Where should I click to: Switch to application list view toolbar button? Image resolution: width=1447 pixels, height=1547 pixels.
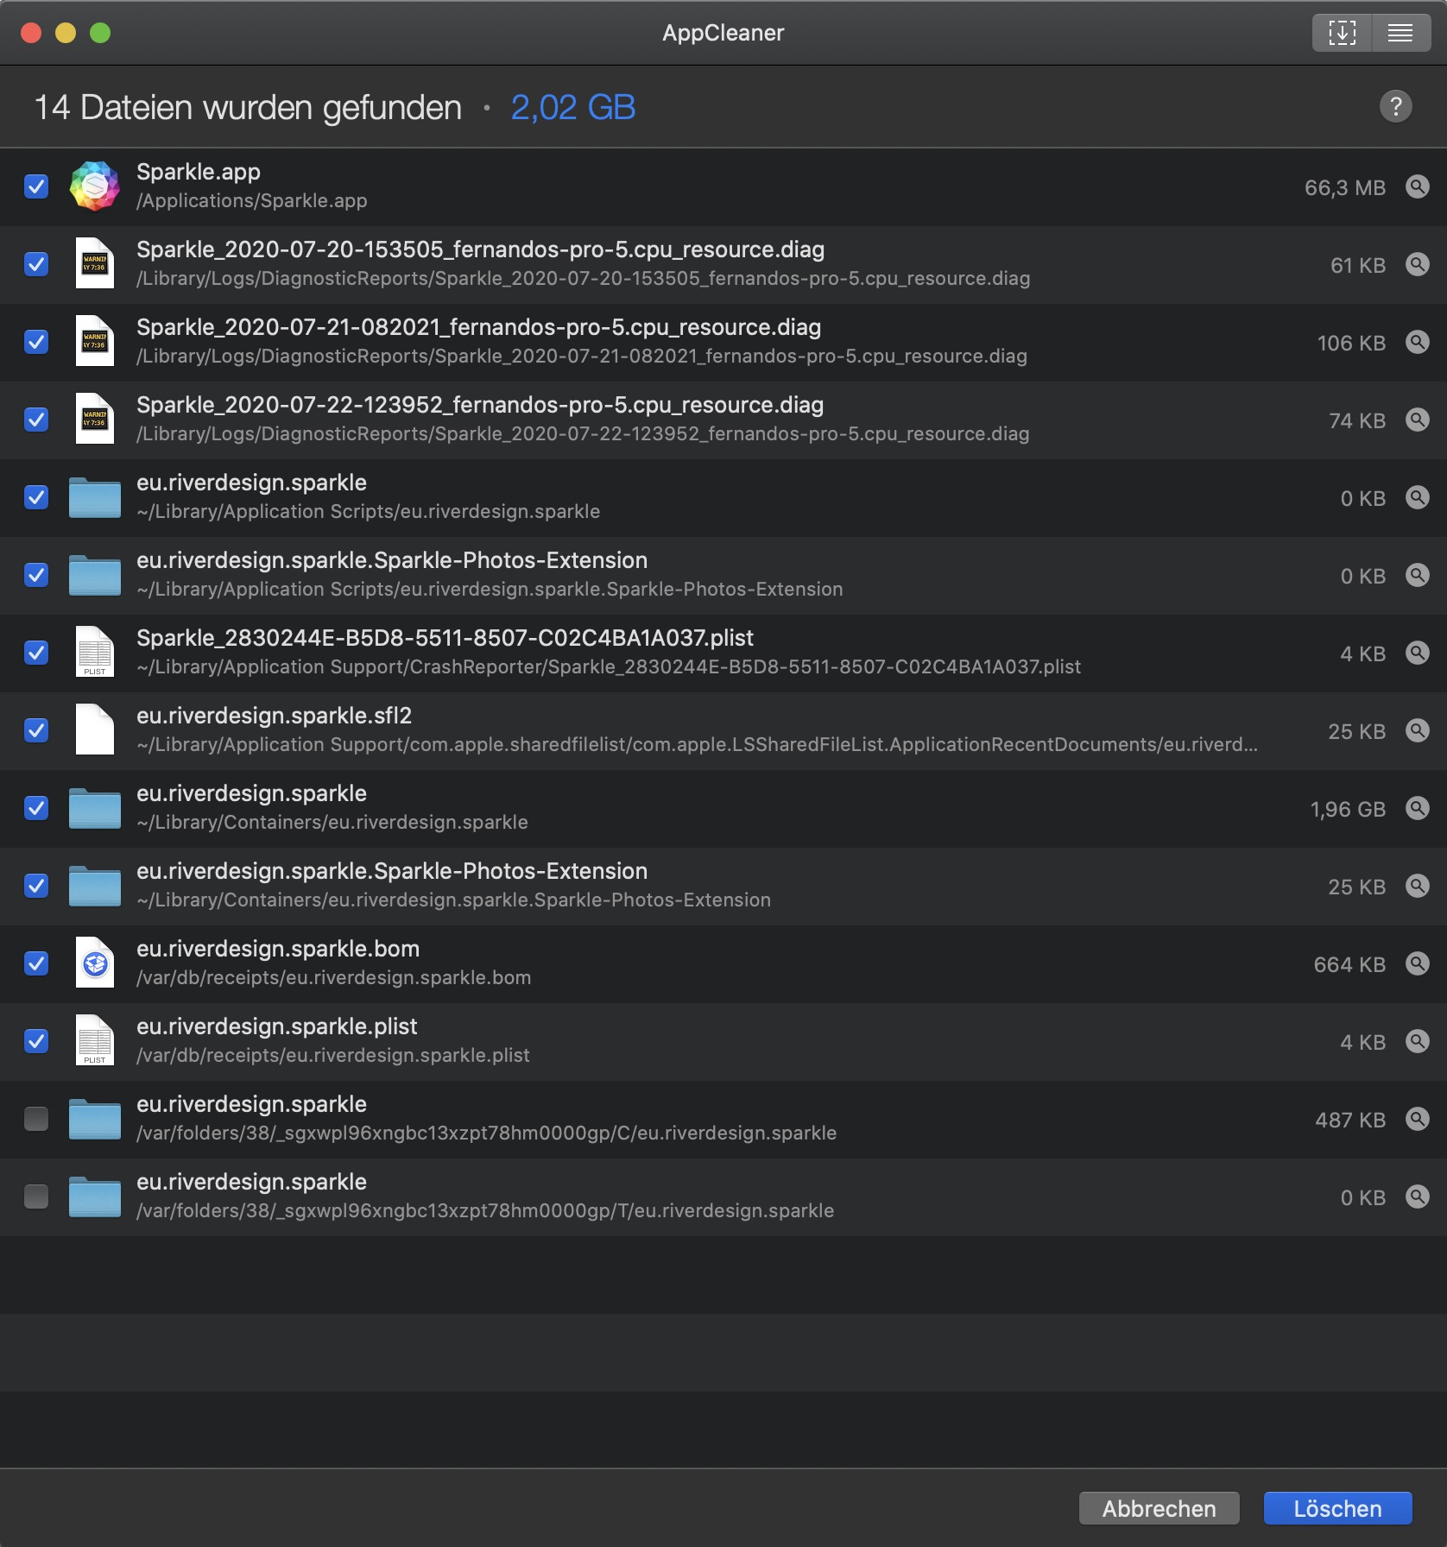1400,33
